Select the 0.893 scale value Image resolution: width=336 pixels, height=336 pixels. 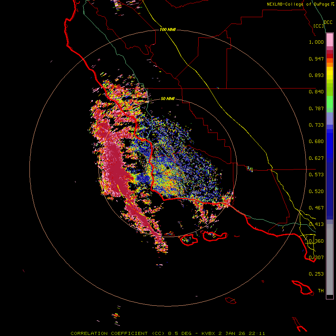point(316,75)
